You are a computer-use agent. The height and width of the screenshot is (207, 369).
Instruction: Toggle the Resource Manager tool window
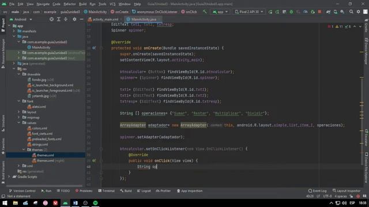point(3,54)
